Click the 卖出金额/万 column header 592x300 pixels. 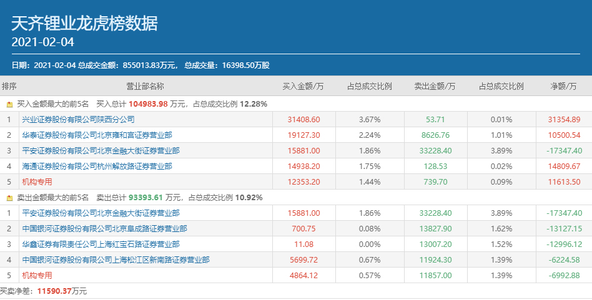click(435, 86)
